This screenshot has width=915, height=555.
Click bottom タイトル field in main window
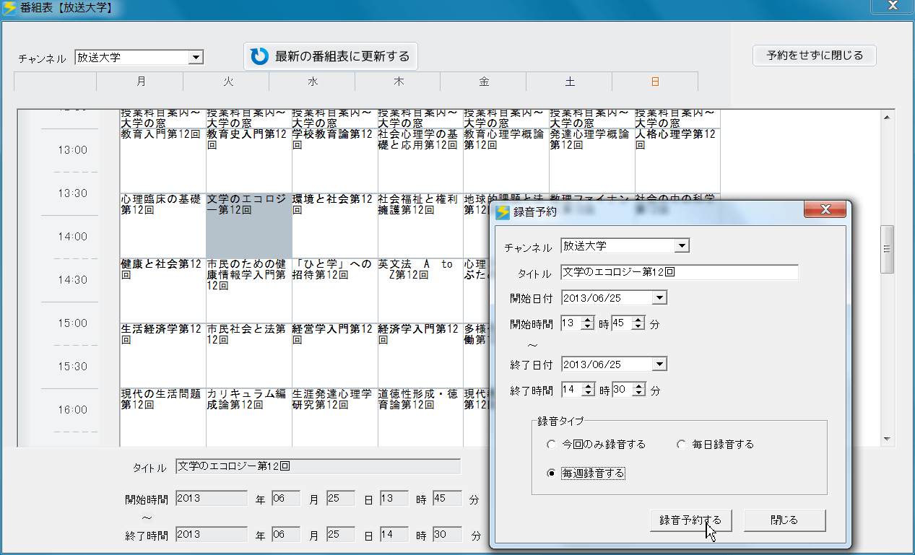pyautogui.click(x=318, y=466)
